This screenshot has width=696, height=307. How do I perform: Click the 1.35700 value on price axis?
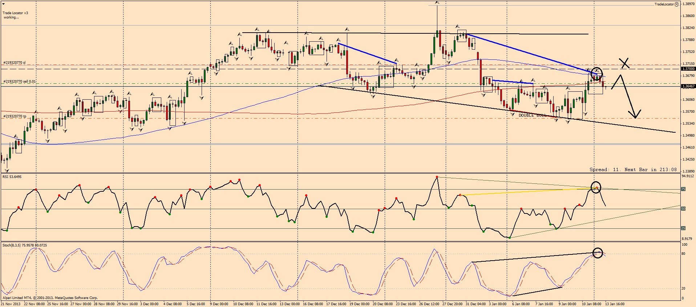[689, 112]
